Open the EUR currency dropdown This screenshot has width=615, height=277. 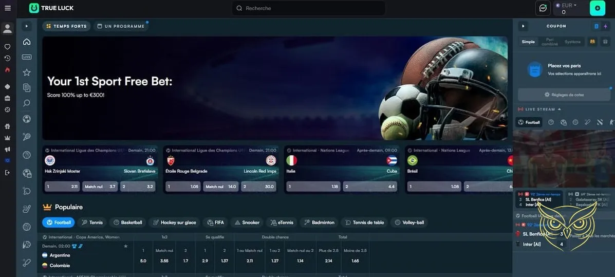coord(569,5)
